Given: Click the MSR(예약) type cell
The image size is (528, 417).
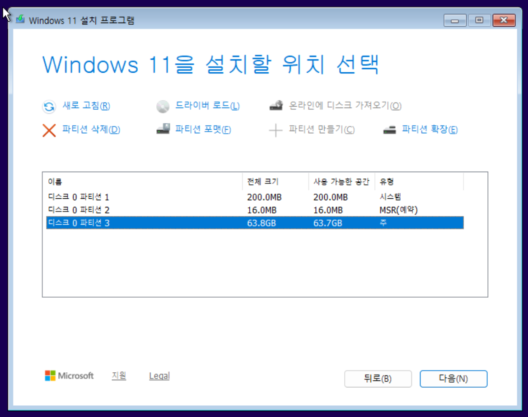Looking at the screenshot, I should 399,210.
